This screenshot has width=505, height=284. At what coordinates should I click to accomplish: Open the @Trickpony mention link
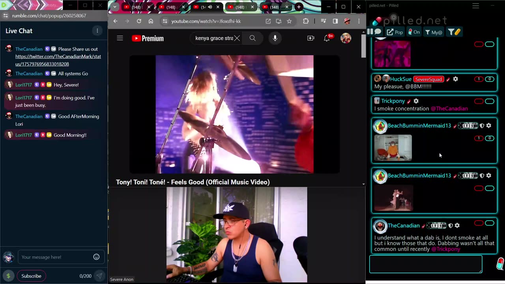446,249
